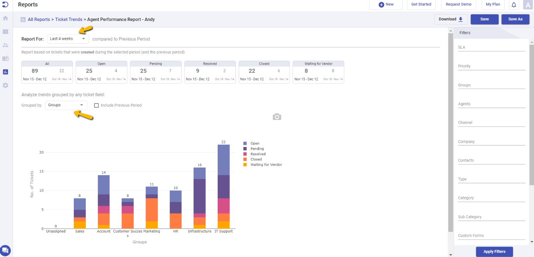
Task: Open the Reports chart sidebar icon
Action: [5, 72]
